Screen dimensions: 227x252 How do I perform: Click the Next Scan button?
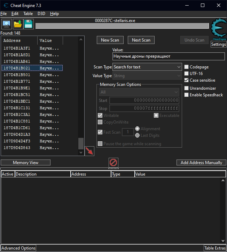[x=141, y=40]
